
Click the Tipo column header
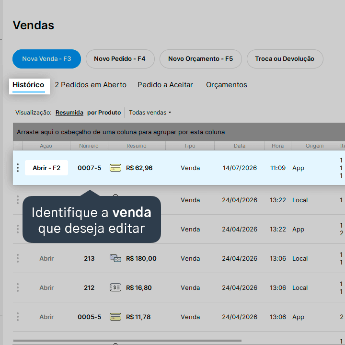coord(190,146)
